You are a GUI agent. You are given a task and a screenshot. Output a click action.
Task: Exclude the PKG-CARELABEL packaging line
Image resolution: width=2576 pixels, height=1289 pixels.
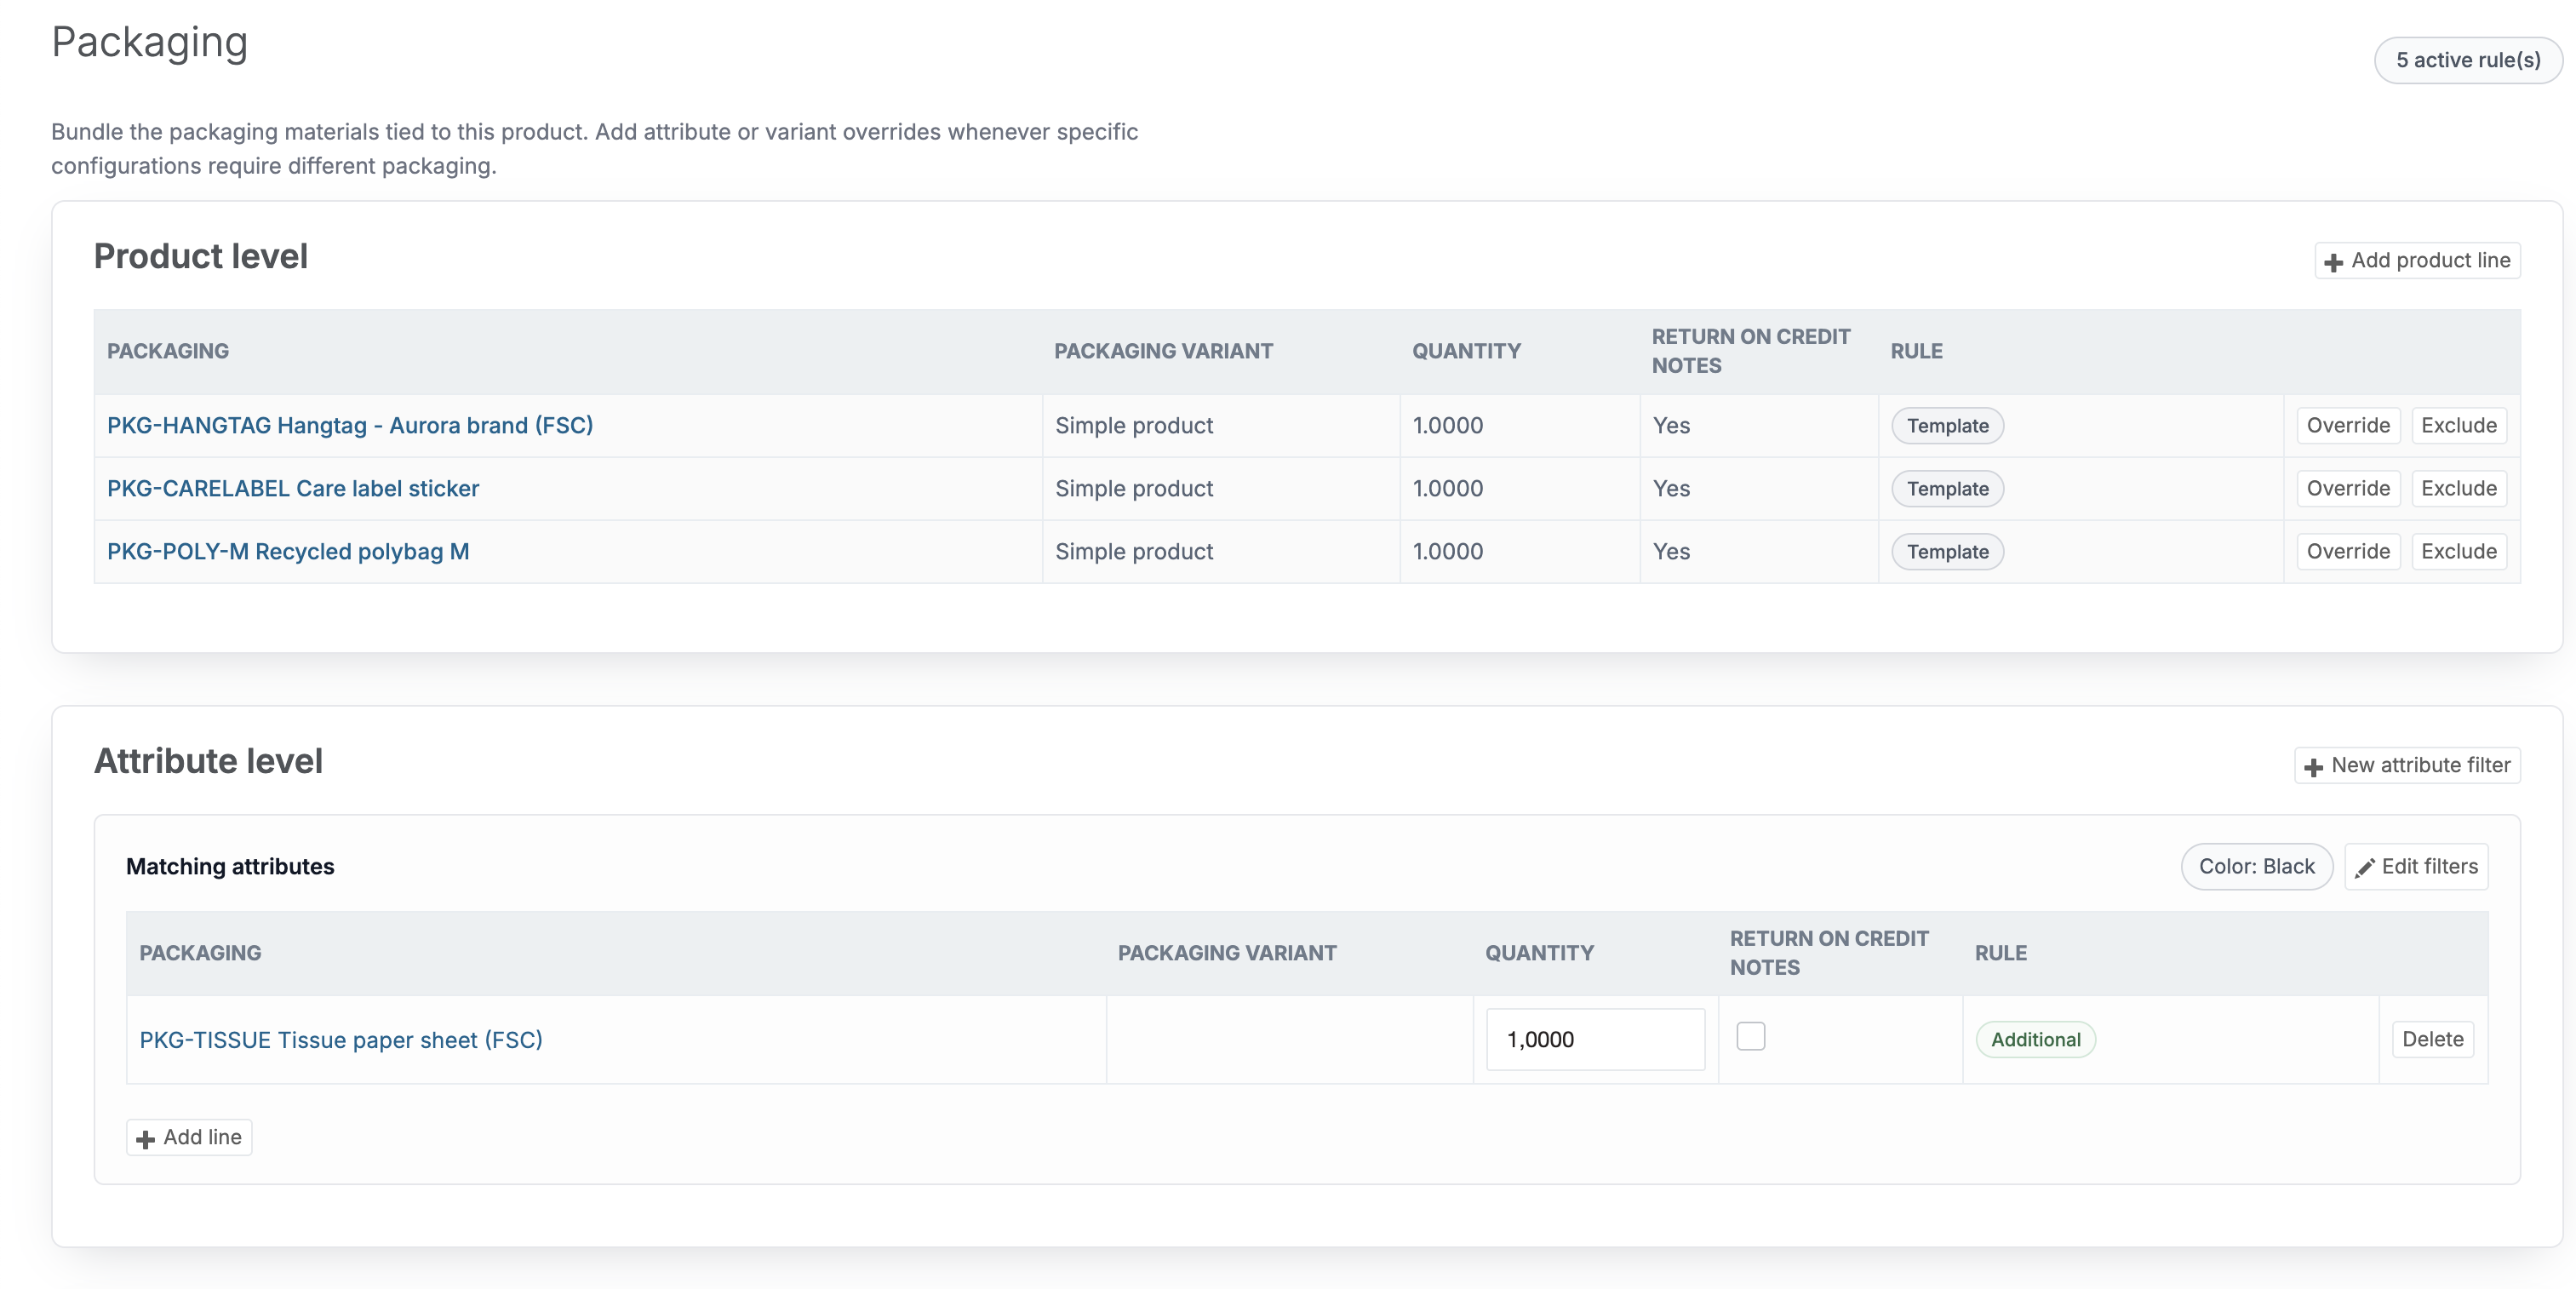point(2458,488)
